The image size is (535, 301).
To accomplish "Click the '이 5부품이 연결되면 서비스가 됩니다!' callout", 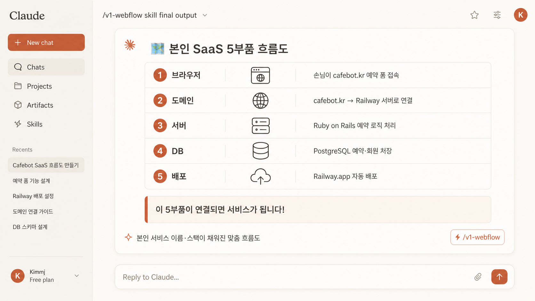I will coord(318,210).
